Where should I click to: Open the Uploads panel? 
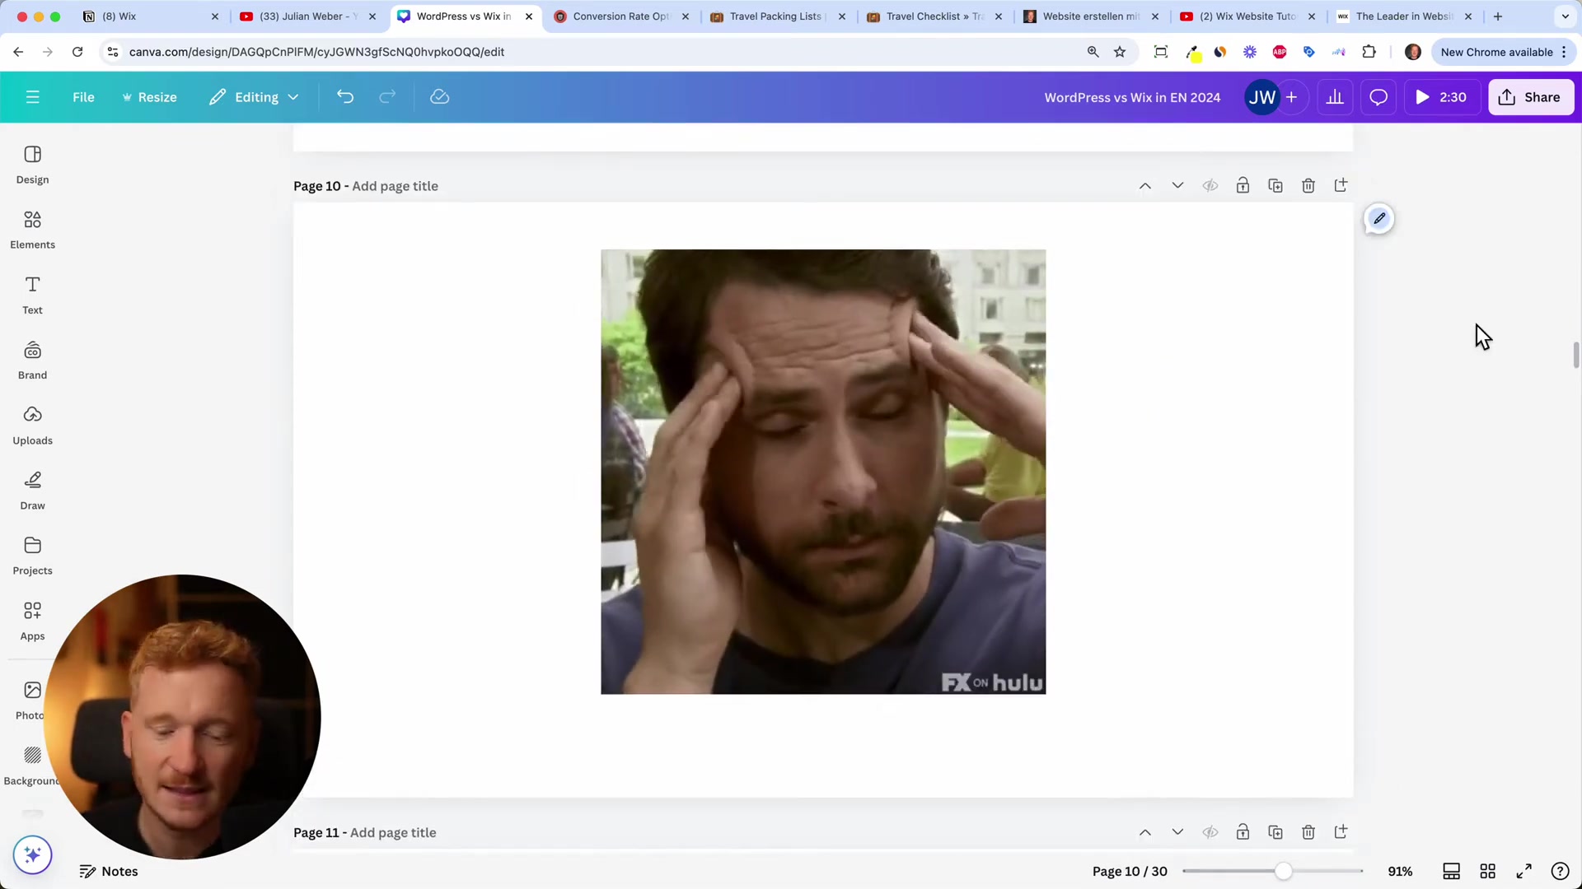pos(32,426)
